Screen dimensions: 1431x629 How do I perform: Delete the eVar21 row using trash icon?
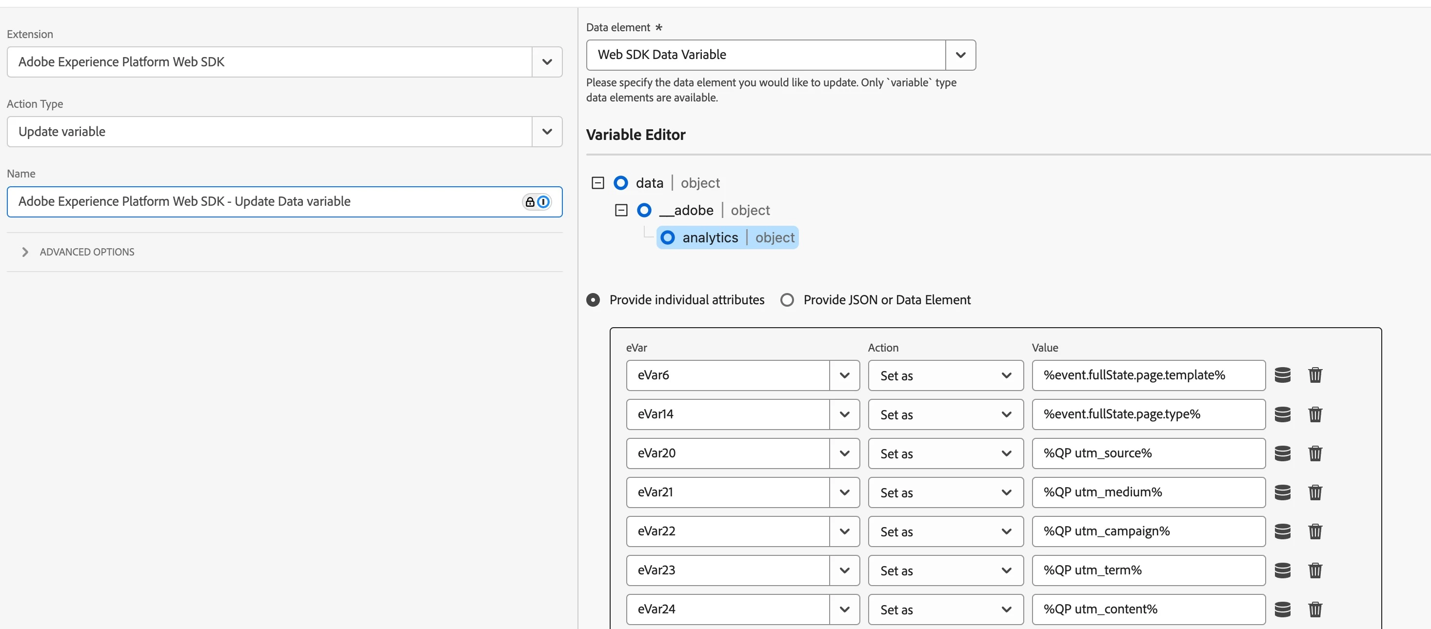1315,492
